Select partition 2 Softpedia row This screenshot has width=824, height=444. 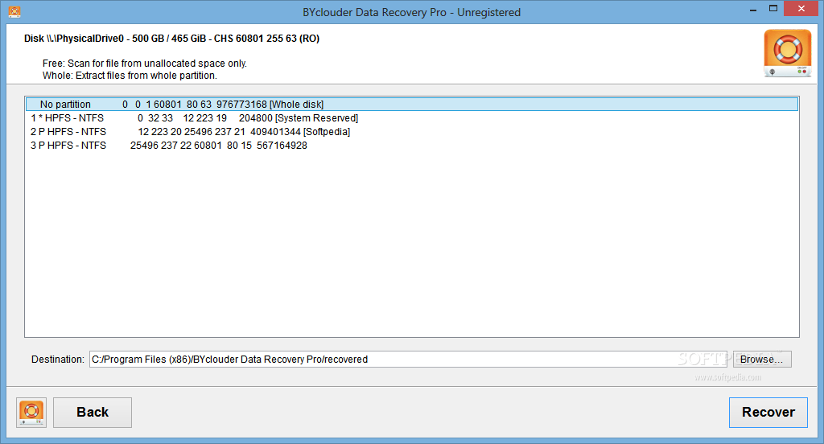(x=412, y=131)
